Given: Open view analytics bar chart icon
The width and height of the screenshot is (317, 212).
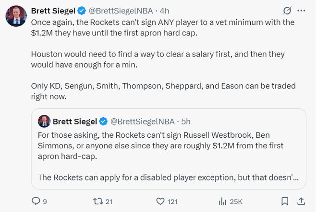Looking at the screenshot, I should (x=223, y=201).
